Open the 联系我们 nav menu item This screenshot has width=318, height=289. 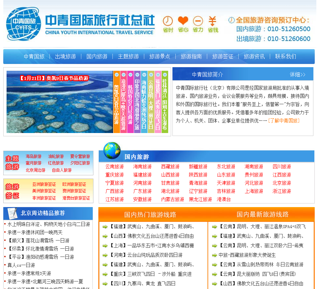(x=286, y=57)
